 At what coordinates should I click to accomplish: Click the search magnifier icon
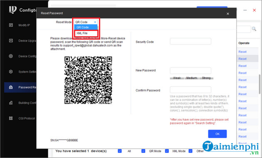[254, 29]
